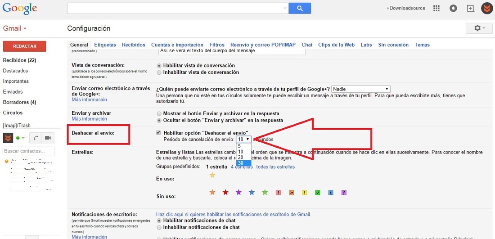Select the green star icon
Viewport: 495px width, 239px height.
click(265, 192)
